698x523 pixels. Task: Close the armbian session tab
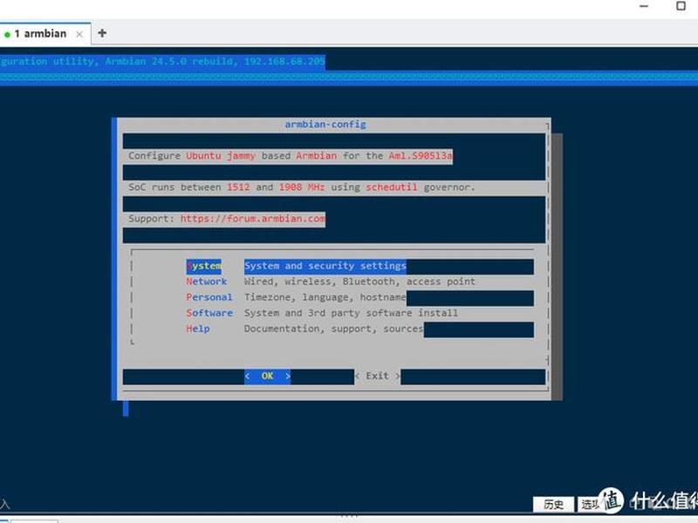point(79,34)
